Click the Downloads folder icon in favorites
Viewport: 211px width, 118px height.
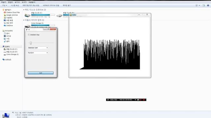5,18
